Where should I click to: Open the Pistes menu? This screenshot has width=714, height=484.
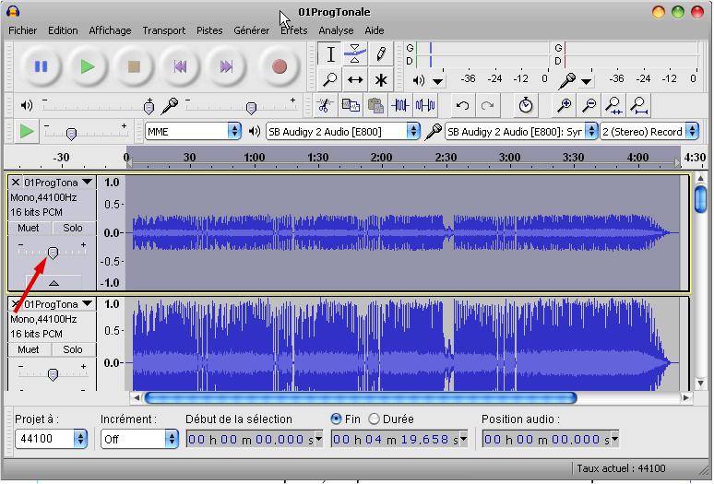pos(209,30)
